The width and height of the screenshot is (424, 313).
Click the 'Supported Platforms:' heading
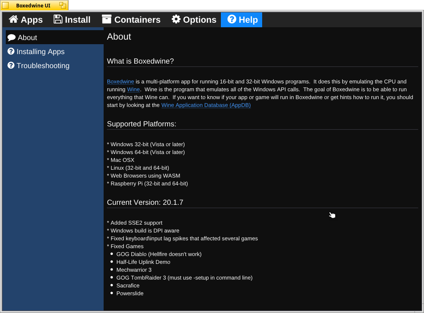[142, 124]
